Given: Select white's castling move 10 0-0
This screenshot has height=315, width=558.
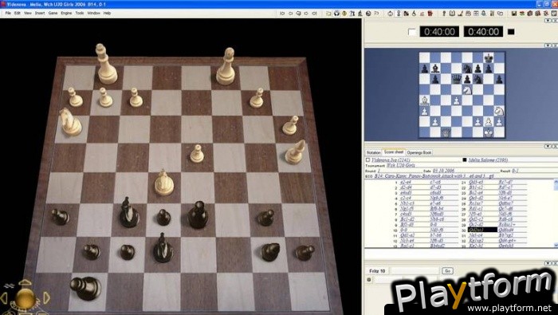Looking at the screenshot, I should [403, 230].
